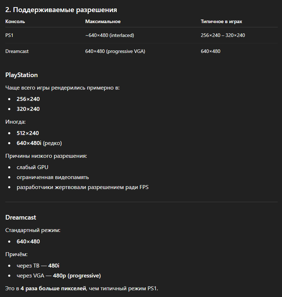Click the "PlayStation" section heading

[x=22, y=75]
